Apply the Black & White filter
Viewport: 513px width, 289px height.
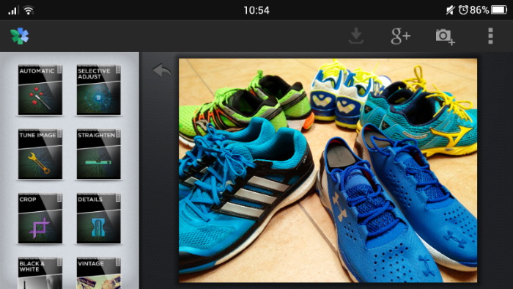click(40, 273)
